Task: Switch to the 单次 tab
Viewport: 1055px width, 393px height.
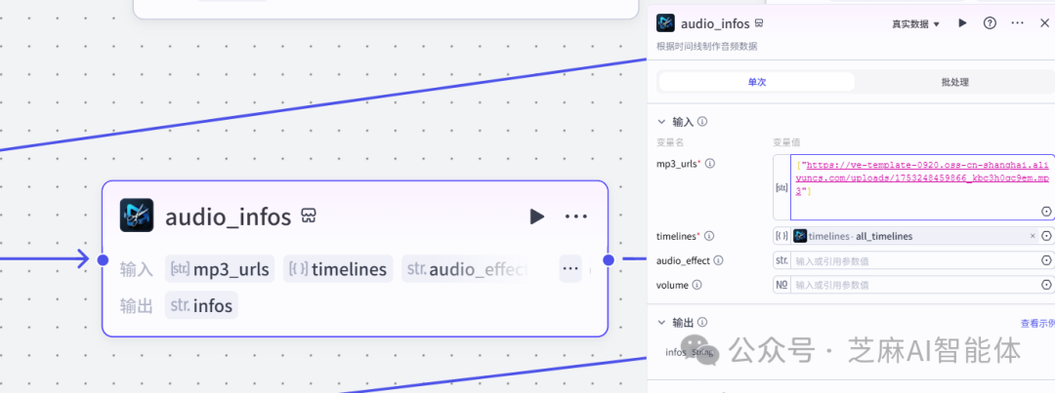Action: (757, 82)
